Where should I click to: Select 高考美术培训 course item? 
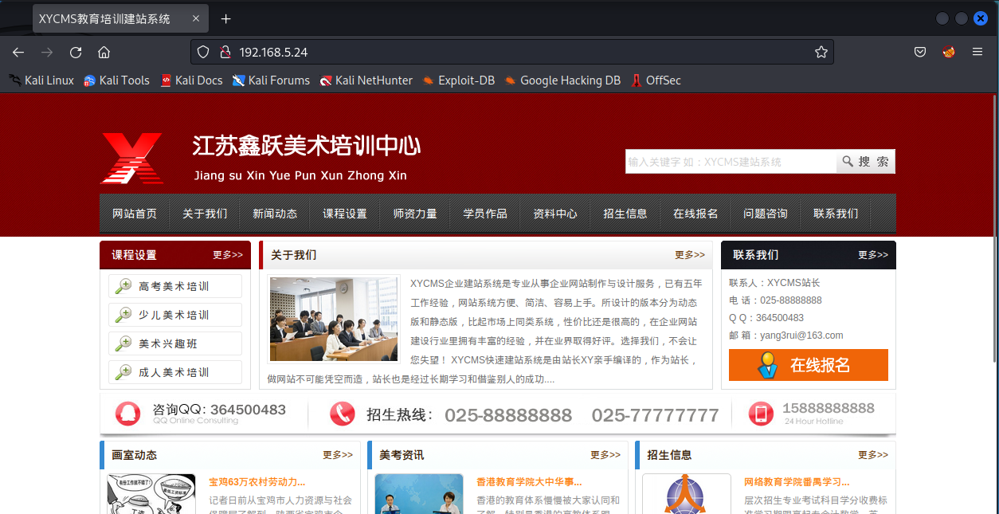pos(175,286)
